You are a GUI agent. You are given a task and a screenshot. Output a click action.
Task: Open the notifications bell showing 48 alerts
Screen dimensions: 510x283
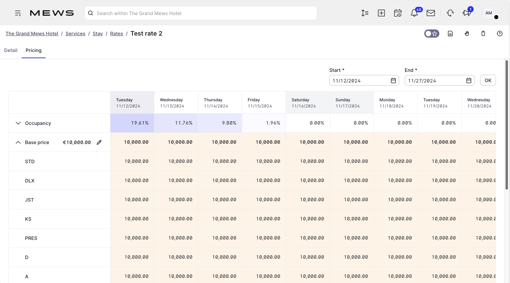pos(414,13)
